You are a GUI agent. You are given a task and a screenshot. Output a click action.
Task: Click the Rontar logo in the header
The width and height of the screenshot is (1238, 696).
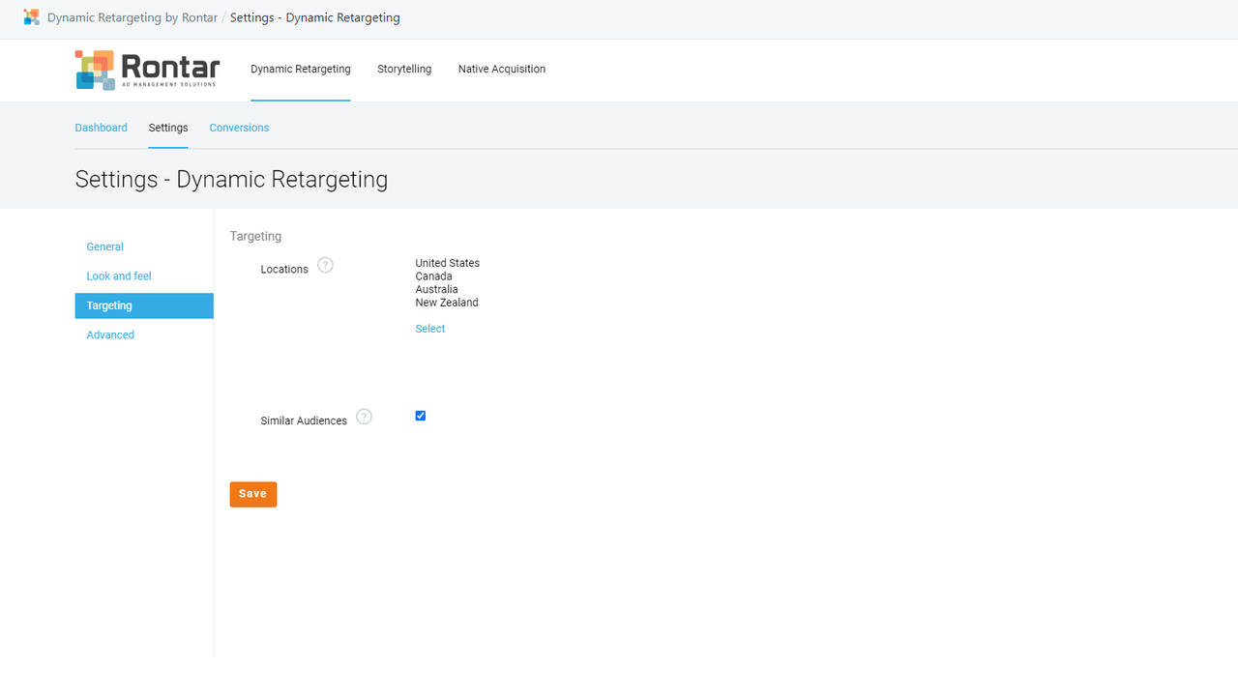point(147,69)
